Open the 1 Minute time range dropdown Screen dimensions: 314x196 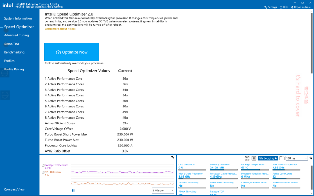click(x=163, y=190)
